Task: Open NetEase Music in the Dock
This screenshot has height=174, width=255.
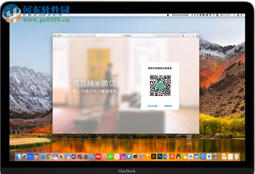Action: pyautogui.click(x=172, y=157)
